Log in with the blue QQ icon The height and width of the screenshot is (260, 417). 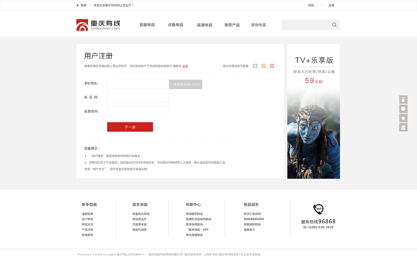point(255,66)
